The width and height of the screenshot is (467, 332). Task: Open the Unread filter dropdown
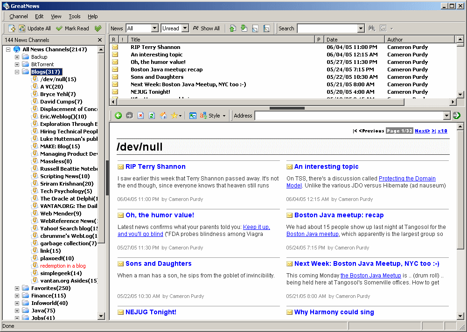pyautogui.click(x=185, y=28)
